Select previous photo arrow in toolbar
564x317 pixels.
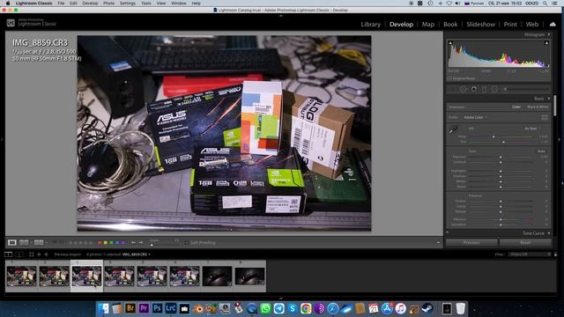tap(133, 243)
